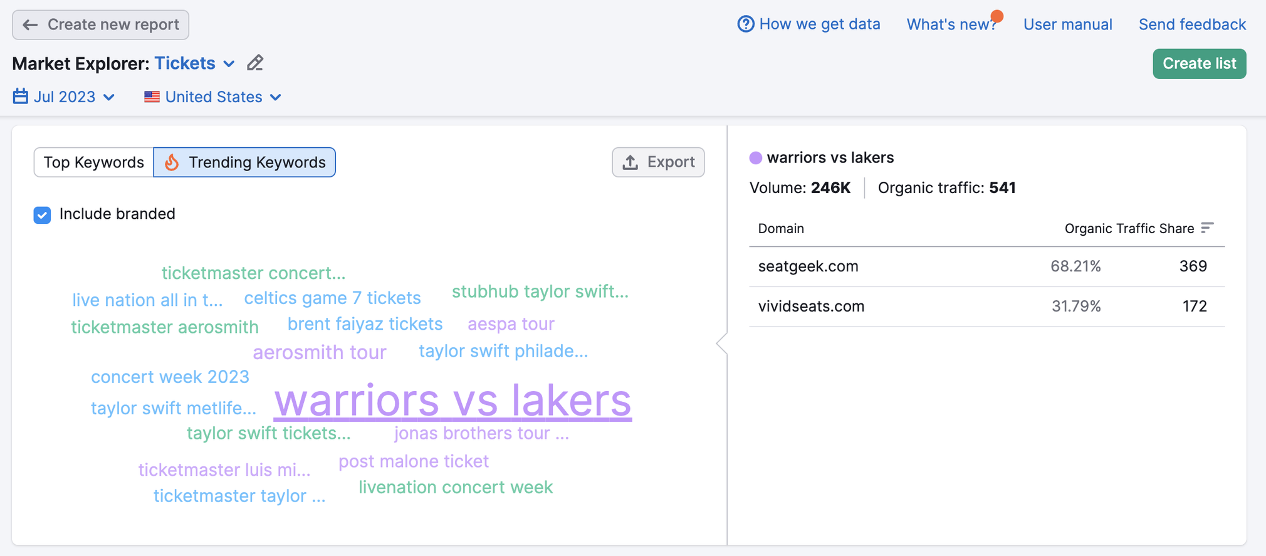Select the brent faiyaz tickets keyword

pos(365,324)
